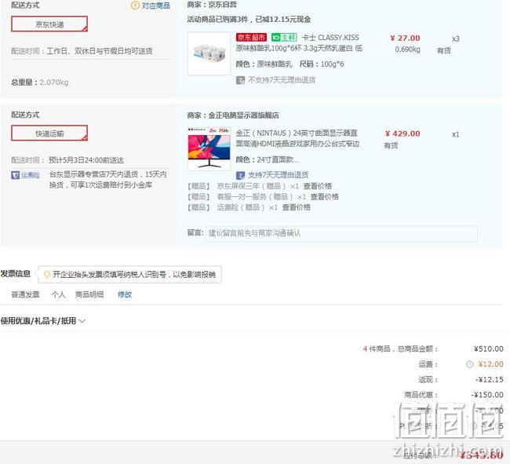Expand 使用优惠/礼品卡/抵用 section
This screenshot has height=464, width=510.
[x=43, y=321]
